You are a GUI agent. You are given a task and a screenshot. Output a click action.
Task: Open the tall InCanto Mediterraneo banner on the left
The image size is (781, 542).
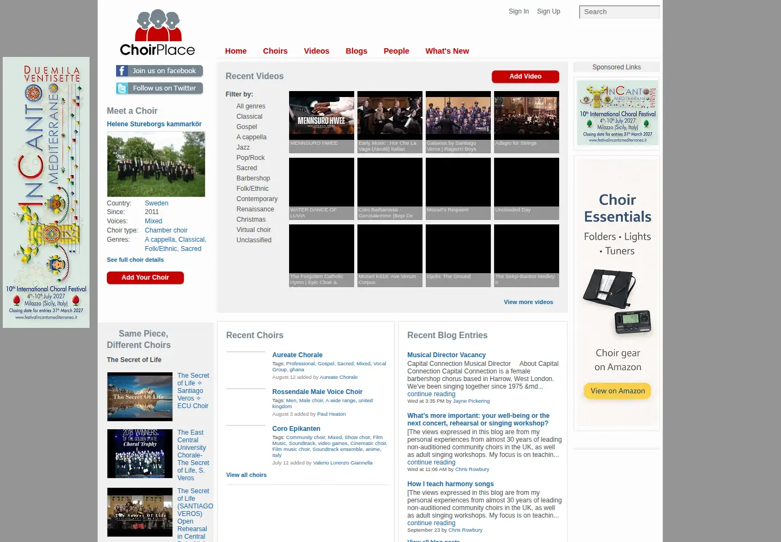point(46,192)
